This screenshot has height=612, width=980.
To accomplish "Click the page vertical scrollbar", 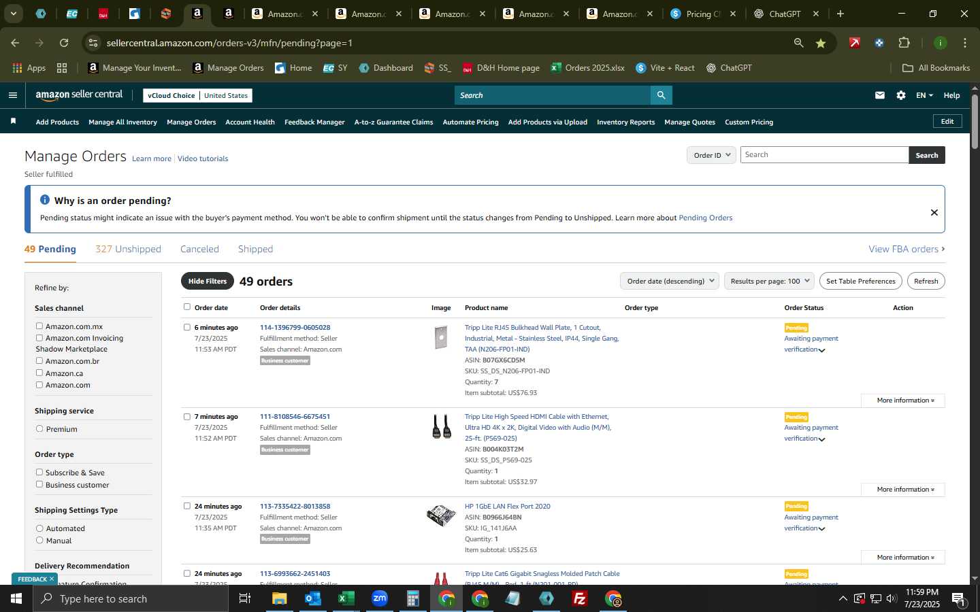I will pos(975,122).
